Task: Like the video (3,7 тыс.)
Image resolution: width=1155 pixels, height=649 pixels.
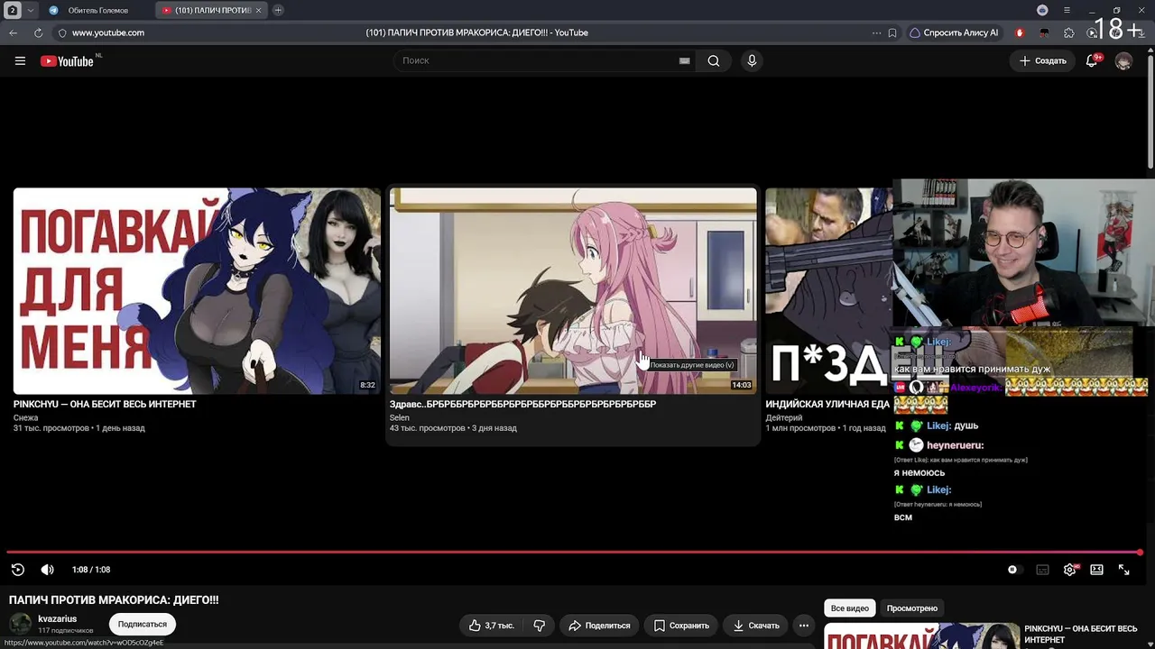Action: [492, 626]
